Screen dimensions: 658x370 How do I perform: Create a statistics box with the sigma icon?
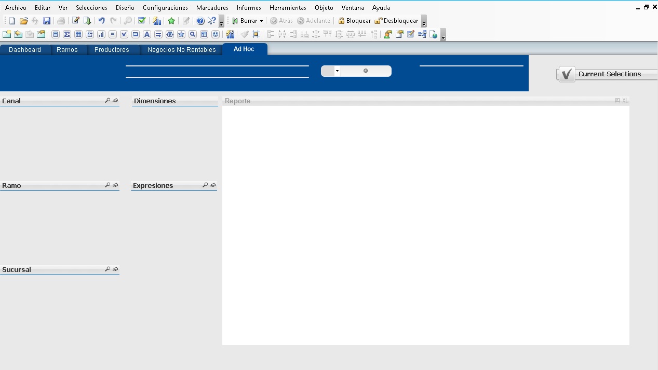click(67, 34)
